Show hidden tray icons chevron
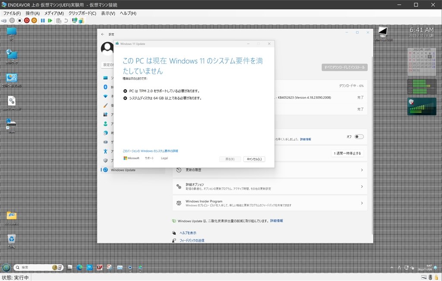Image resolution: width=442 pixels, height=281 pixels. tap(392, 268)
